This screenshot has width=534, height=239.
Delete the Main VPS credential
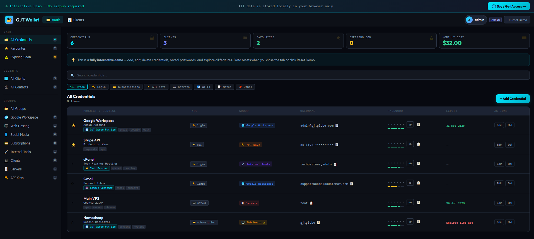pyautogui.click(x=510, y=203)
